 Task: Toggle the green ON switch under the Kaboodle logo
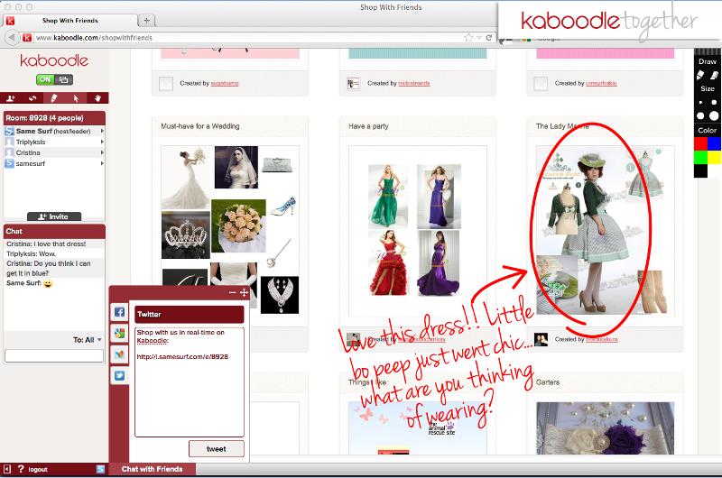point(45,79)
